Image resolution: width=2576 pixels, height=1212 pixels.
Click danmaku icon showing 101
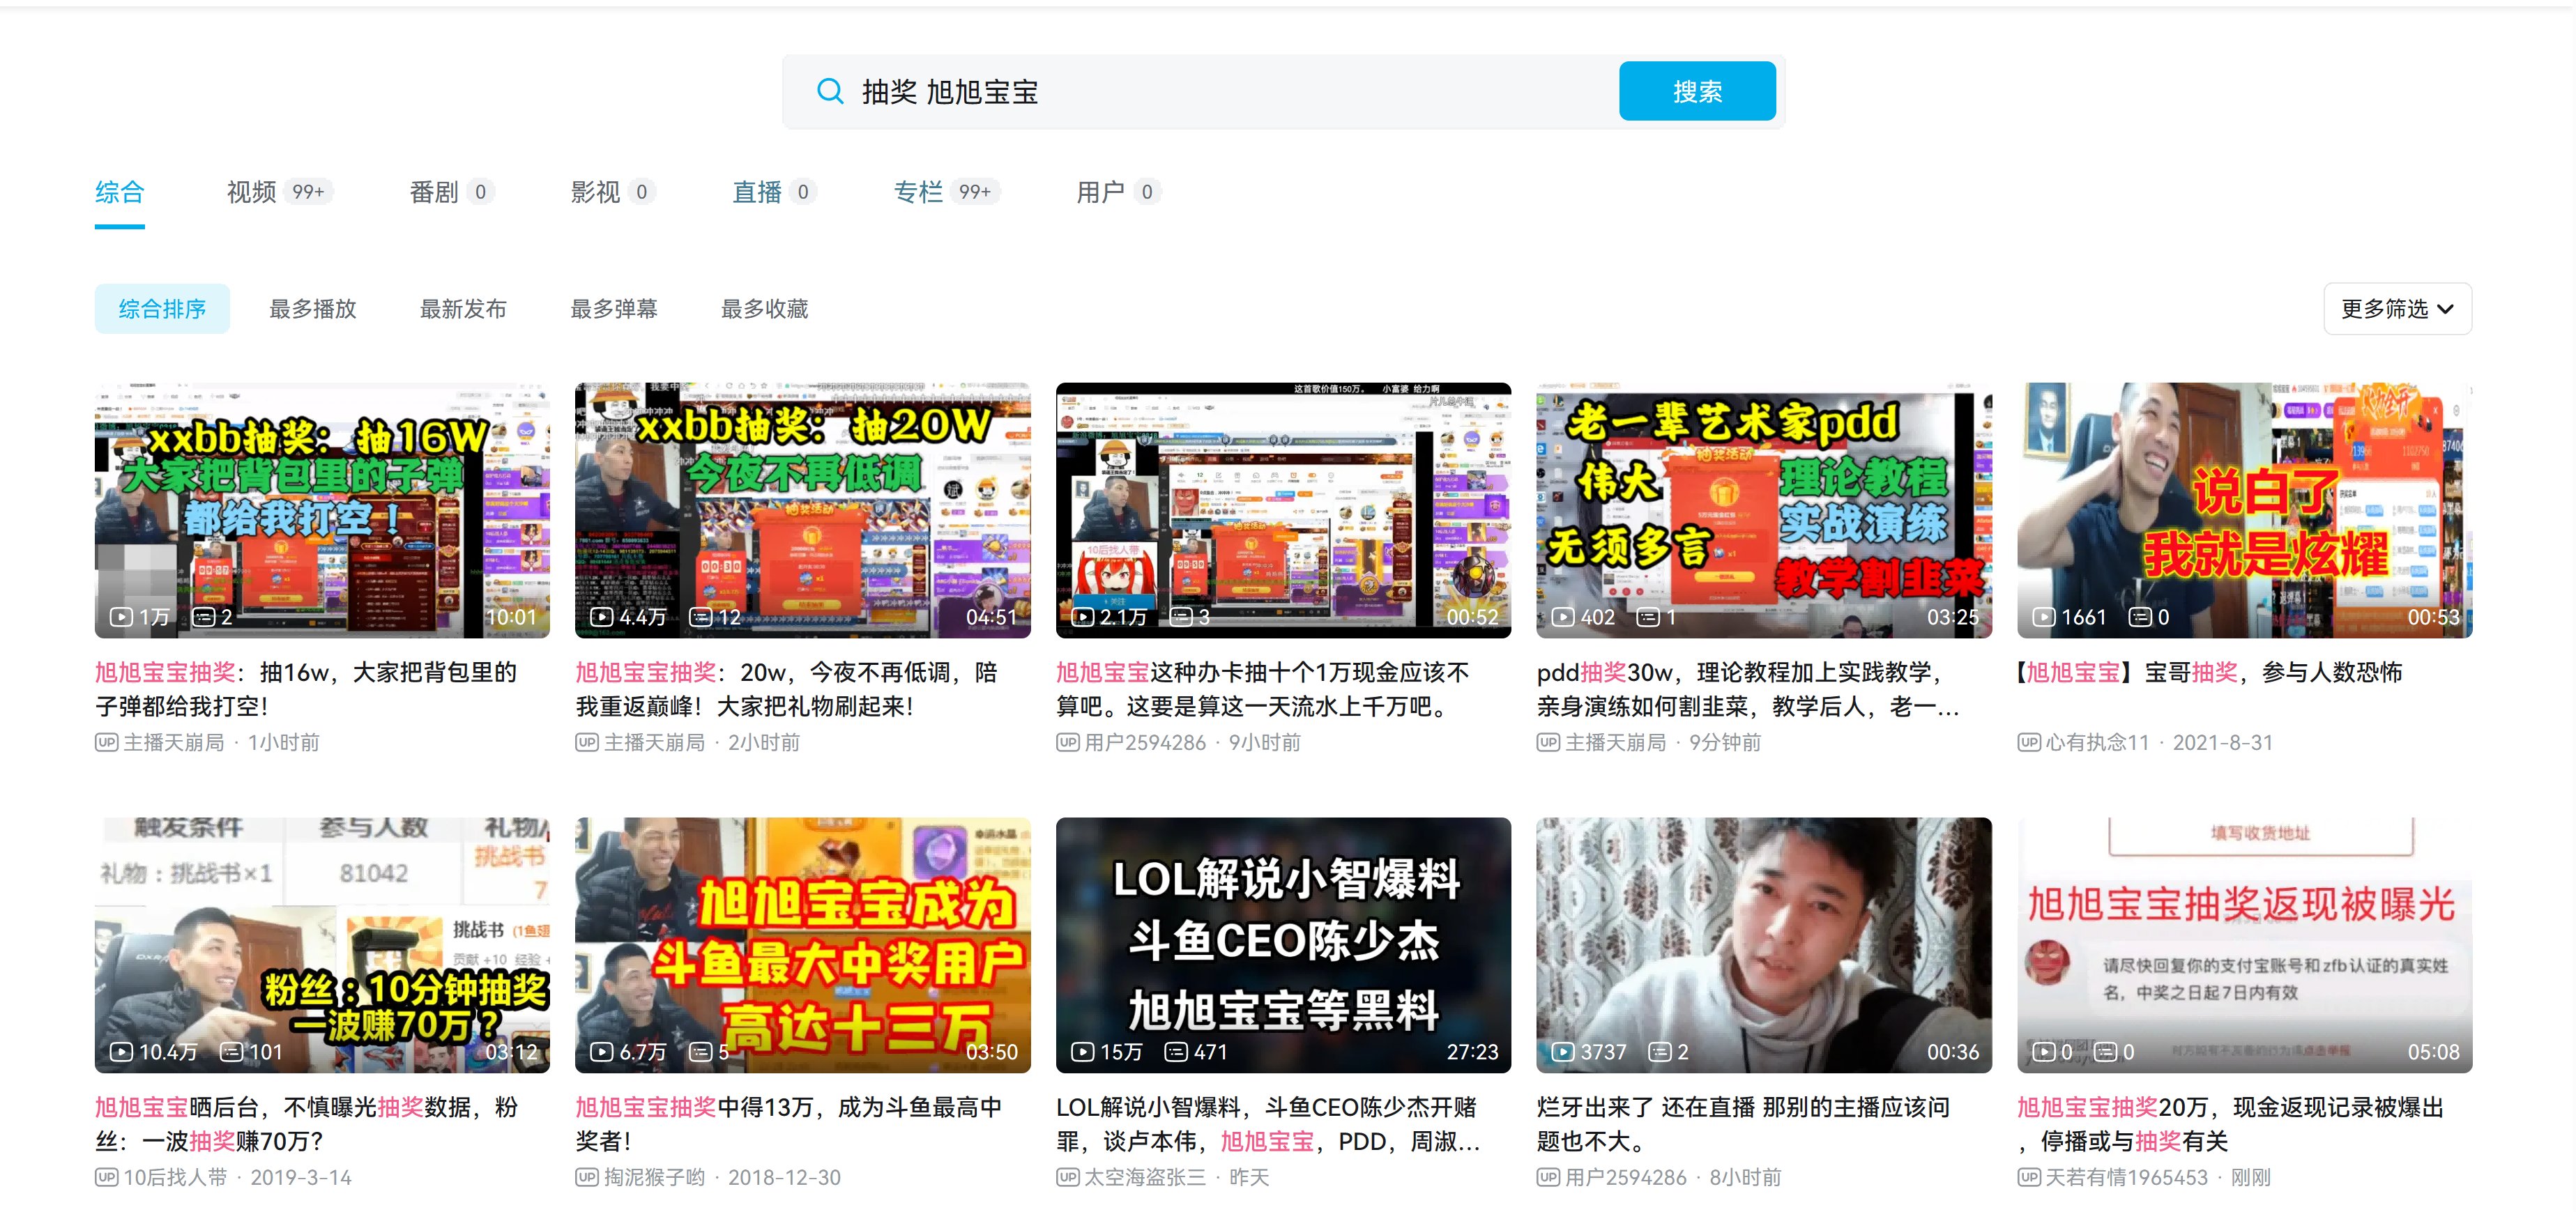click(231, 1052)
